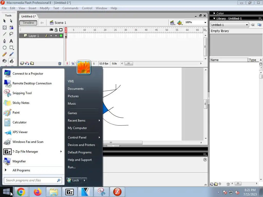The width and height of the screenshot is (263, 197).
Task: Select the Brush tool
Action: click(11, 54)
